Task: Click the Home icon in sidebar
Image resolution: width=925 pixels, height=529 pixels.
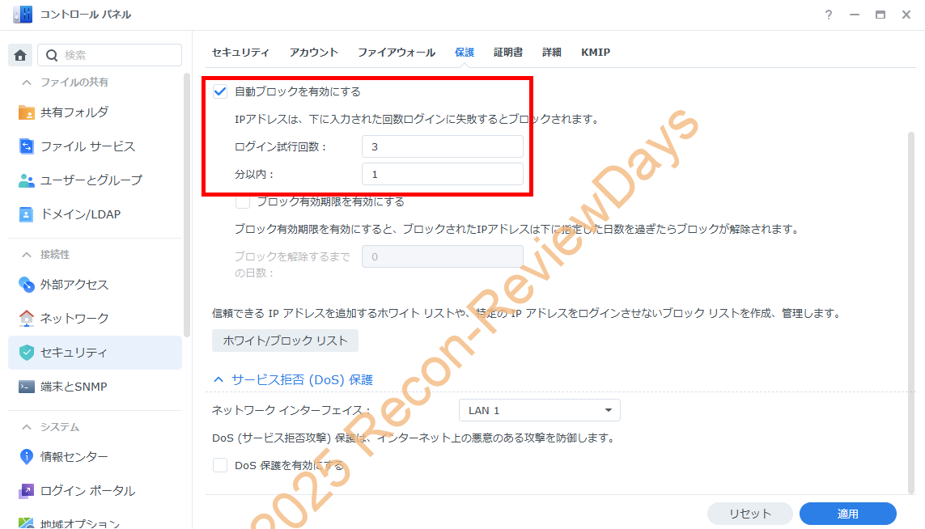Action: click(20, 55)
